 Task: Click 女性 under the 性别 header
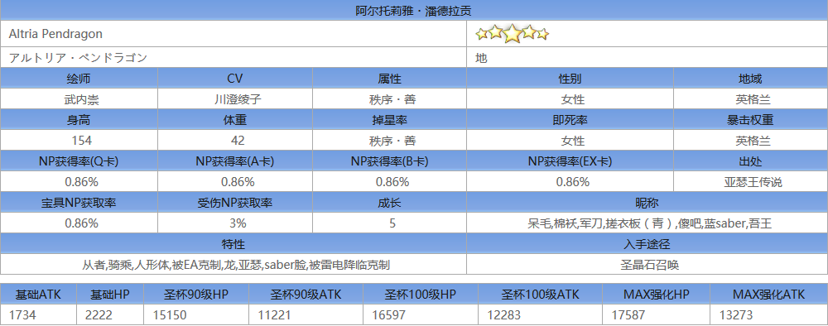point(572,99)
